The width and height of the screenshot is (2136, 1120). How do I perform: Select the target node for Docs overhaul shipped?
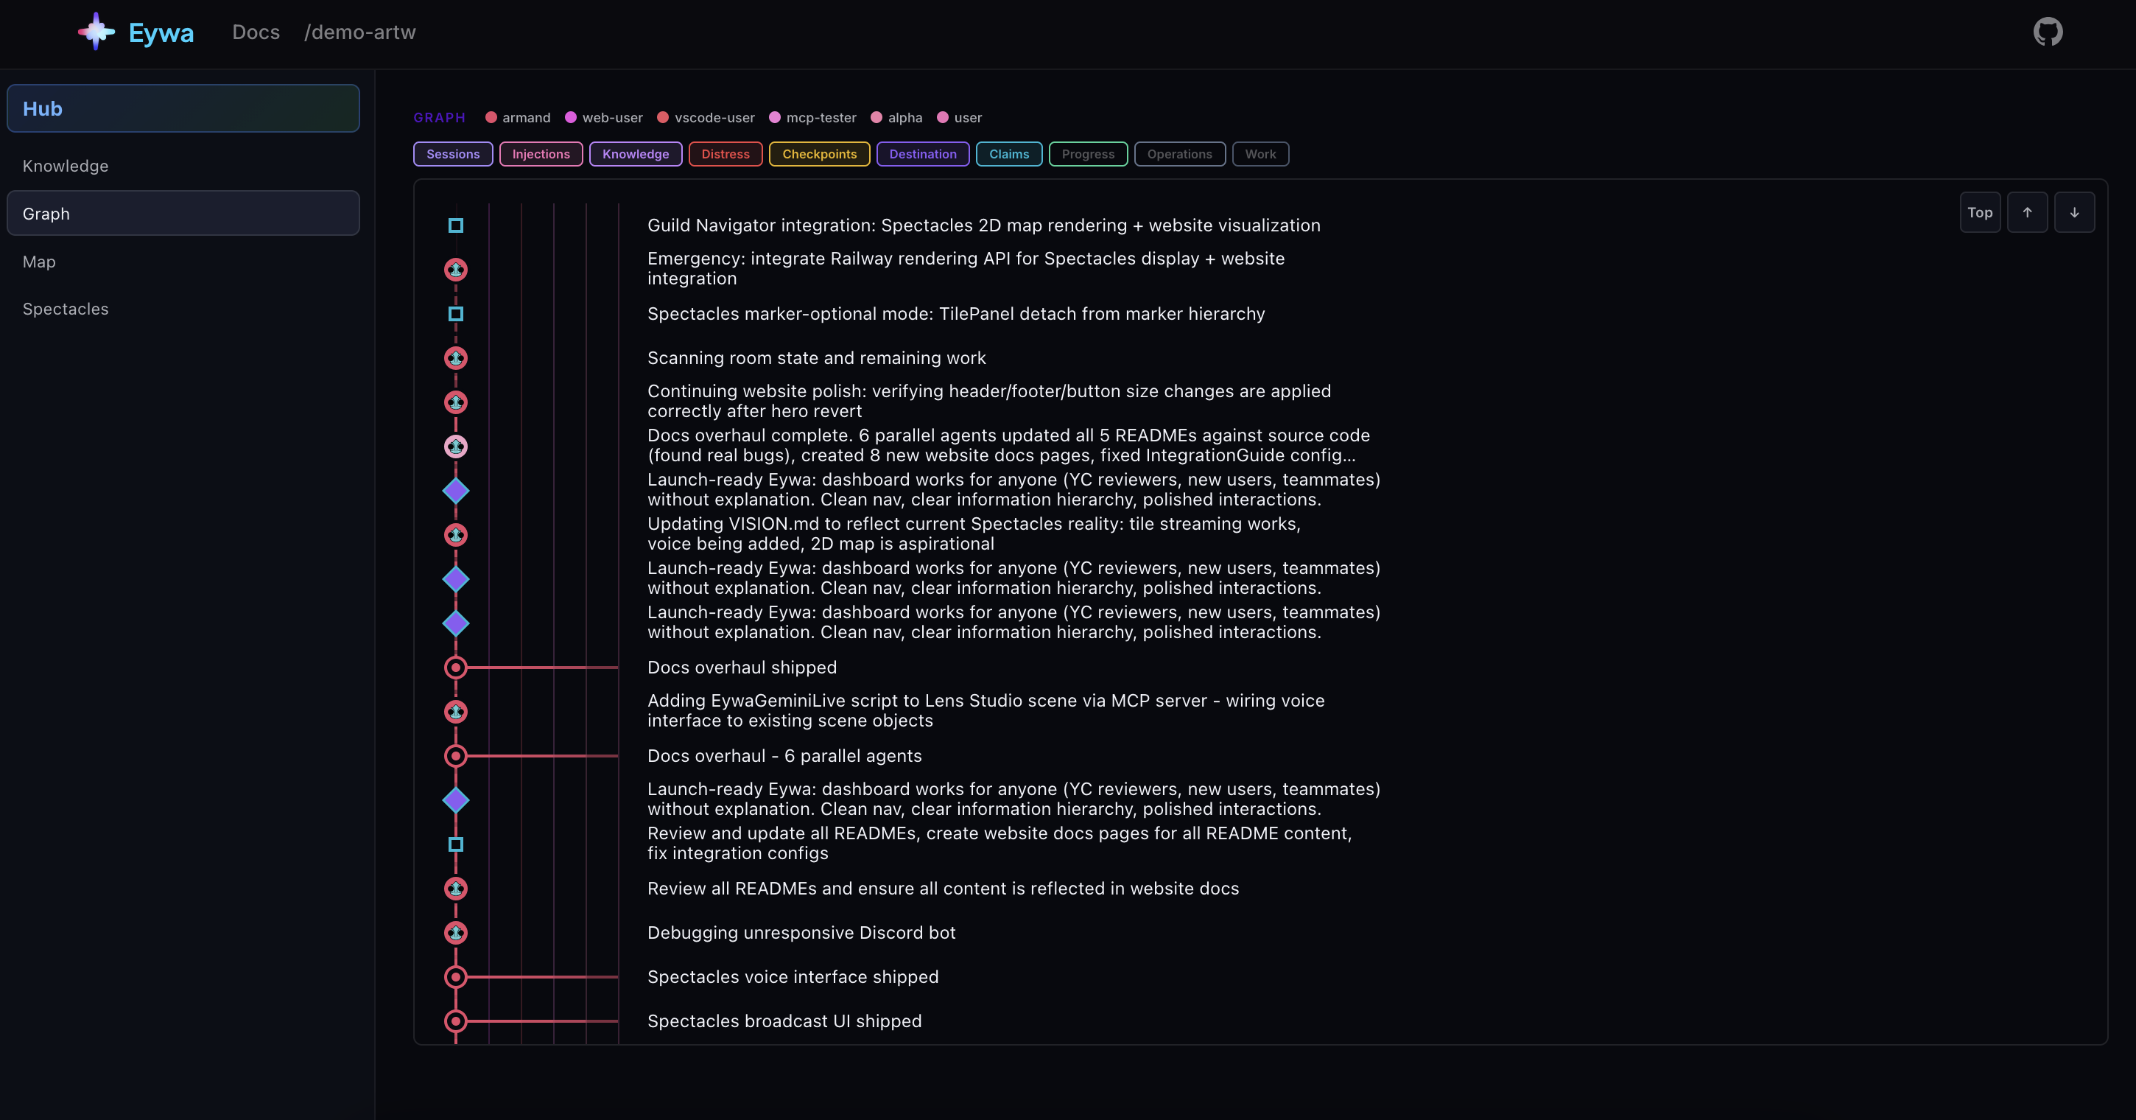click(x=455, y=668)
